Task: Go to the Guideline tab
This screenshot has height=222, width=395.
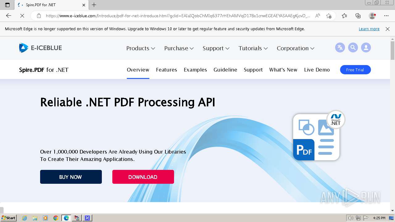Action: [225, 70]
